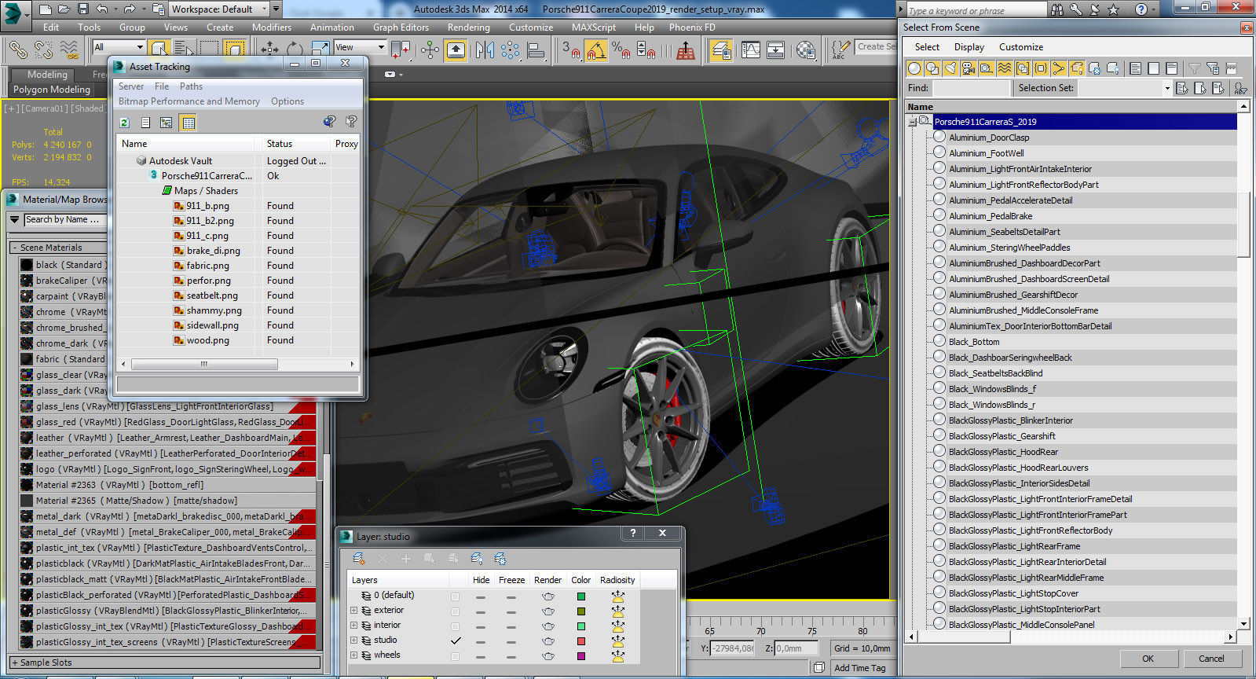The image size is (1256, 679).
Task: Open the Select by Name tool
Action: point(184,50)
